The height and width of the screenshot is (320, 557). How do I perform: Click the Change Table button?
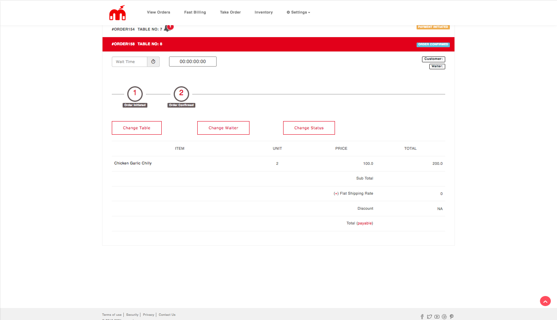(137, 128)
